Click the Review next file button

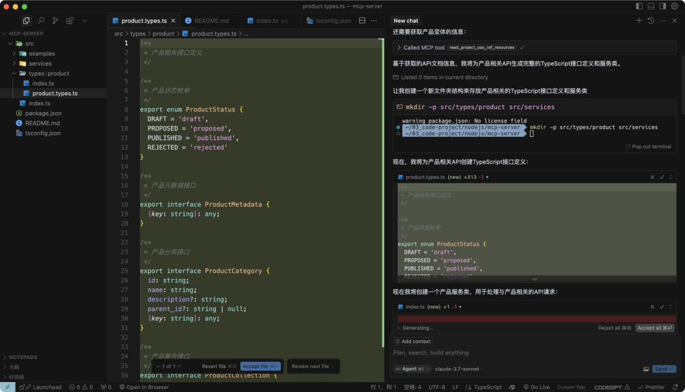tap(313, 366)
